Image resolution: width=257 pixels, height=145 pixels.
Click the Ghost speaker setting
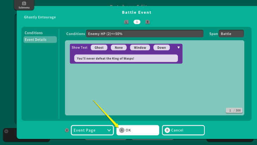(99, 47)
